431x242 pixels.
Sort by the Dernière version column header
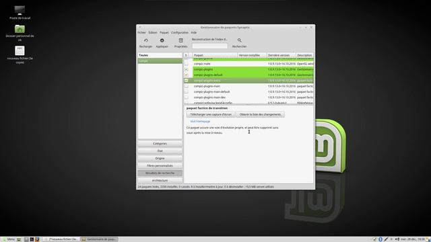click(x=281, y=55)
